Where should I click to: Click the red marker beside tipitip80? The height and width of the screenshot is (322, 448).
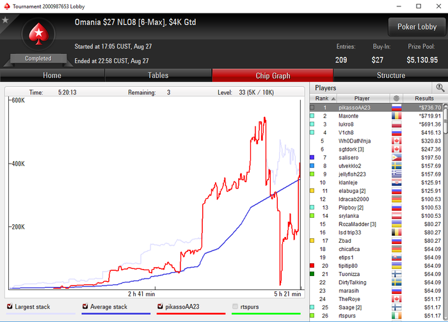click(312, 266)
